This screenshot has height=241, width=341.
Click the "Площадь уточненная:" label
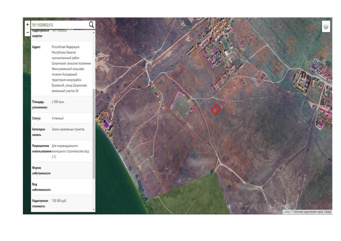pyautogui.click(x=40, y=105)
